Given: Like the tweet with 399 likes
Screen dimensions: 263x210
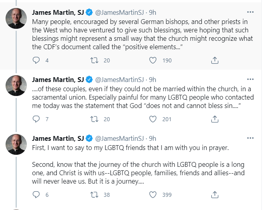Looking at the screenshot, I should (153, 195).
